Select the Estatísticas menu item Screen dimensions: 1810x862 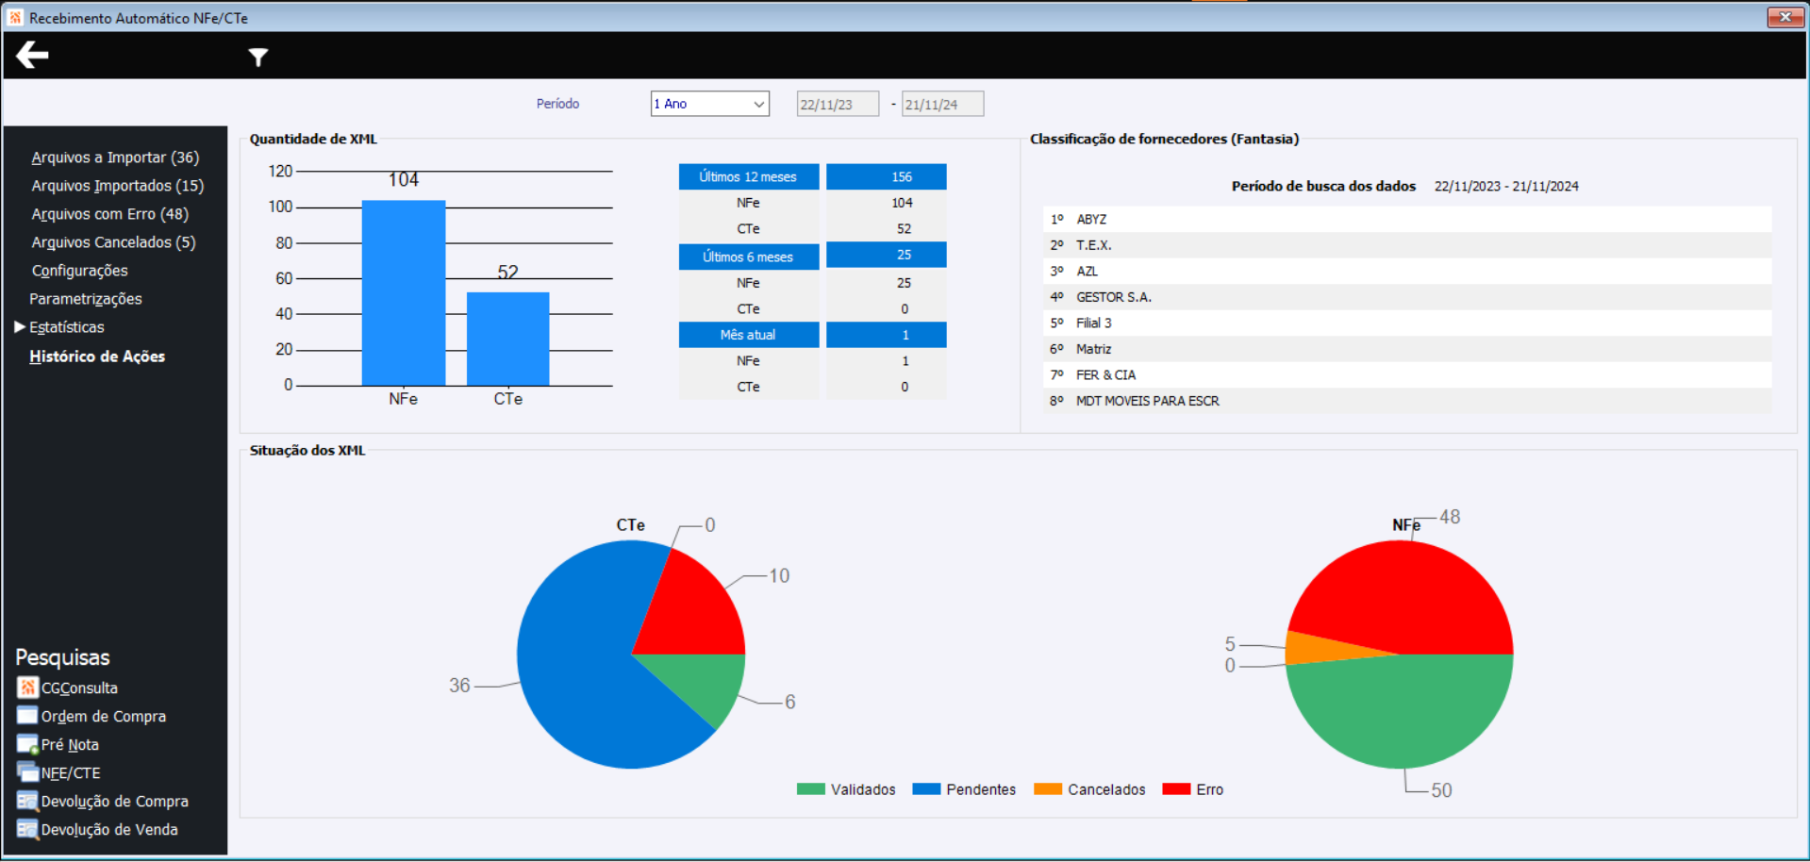coord(67,327)
